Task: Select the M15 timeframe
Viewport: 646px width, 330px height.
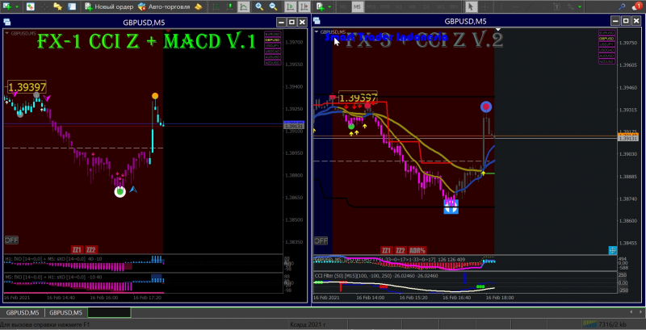Action: click(x=371, y=7)
